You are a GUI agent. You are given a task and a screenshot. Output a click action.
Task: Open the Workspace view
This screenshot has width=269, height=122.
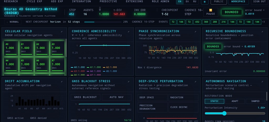[238, 2]
